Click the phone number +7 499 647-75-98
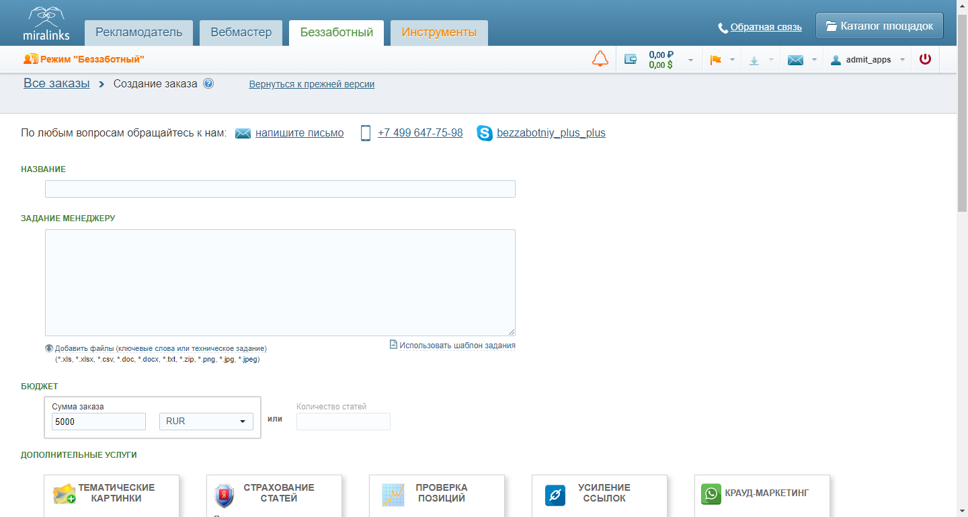The width and height of the screenshot is (968, 517). (x=420, y=133)
